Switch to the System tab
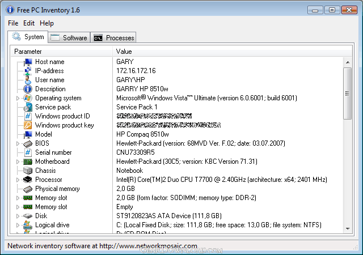The width and height of the screenshot is (363, 255). point(28,37)
